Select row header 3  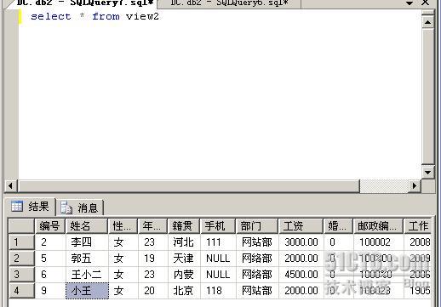click(21, 275)
